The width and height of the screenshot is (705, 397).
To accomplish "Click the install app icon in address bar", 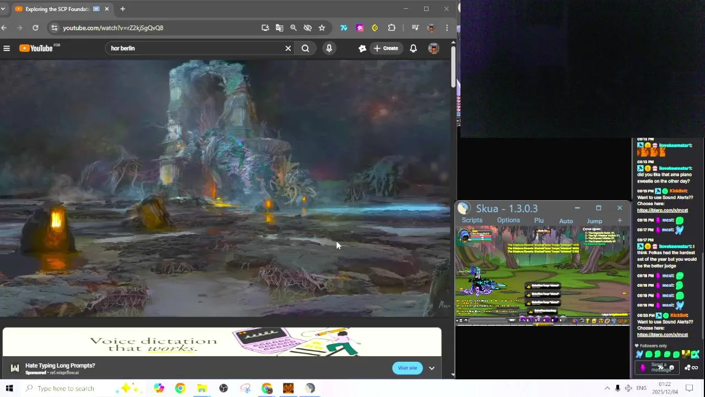I will point(265,28).
